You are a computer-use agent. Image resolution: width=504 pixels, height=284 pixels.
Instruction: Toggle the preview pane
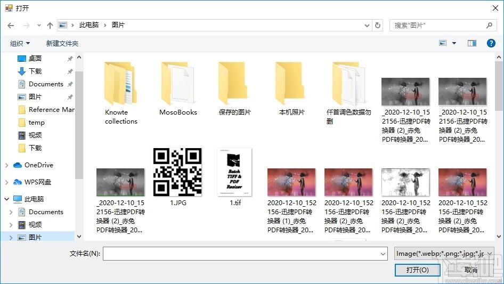pos(472,43)
